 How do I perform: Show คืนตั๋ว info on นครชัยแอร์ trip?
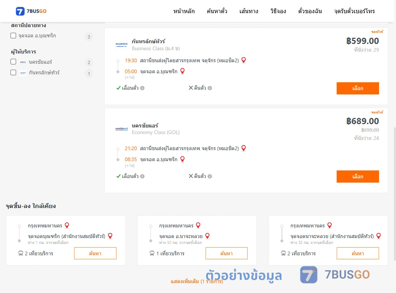click(210, 177)
